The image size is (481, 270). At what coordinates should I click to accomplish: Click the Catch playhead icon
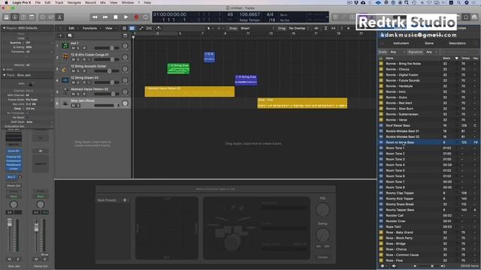[159, 28]
